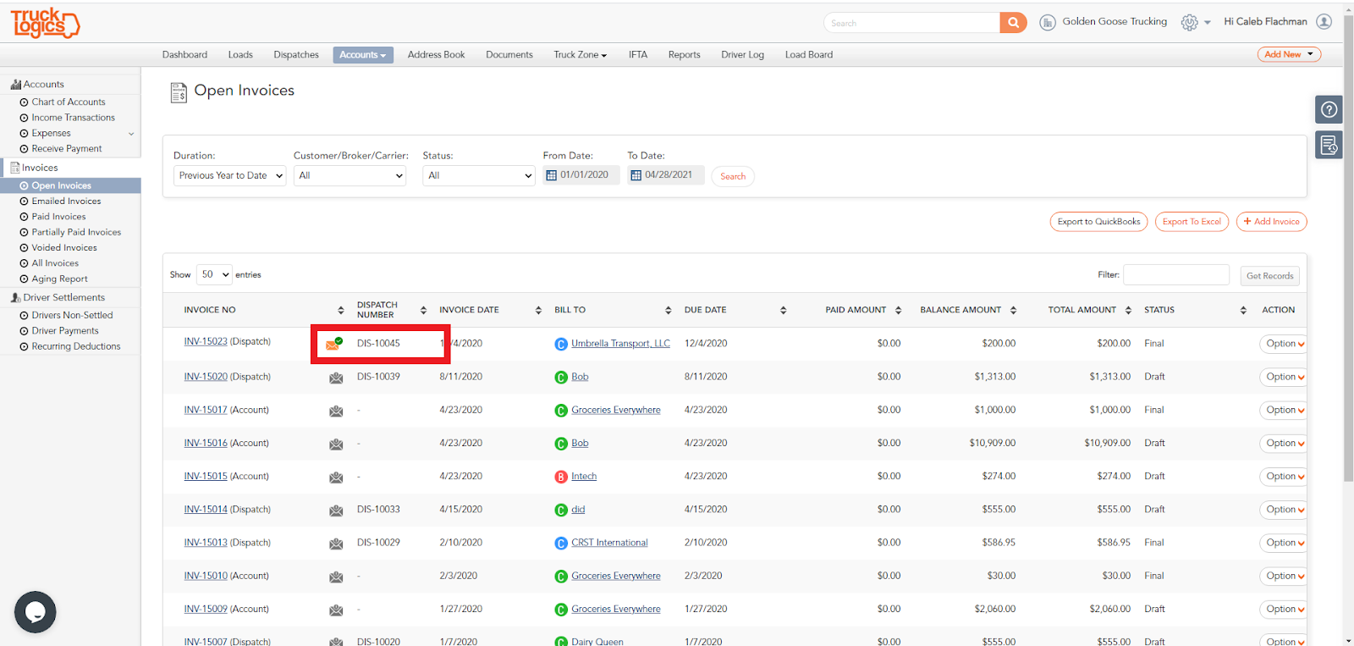Open the Option dropdown for INV-15020

click(x=1284, y=377)
